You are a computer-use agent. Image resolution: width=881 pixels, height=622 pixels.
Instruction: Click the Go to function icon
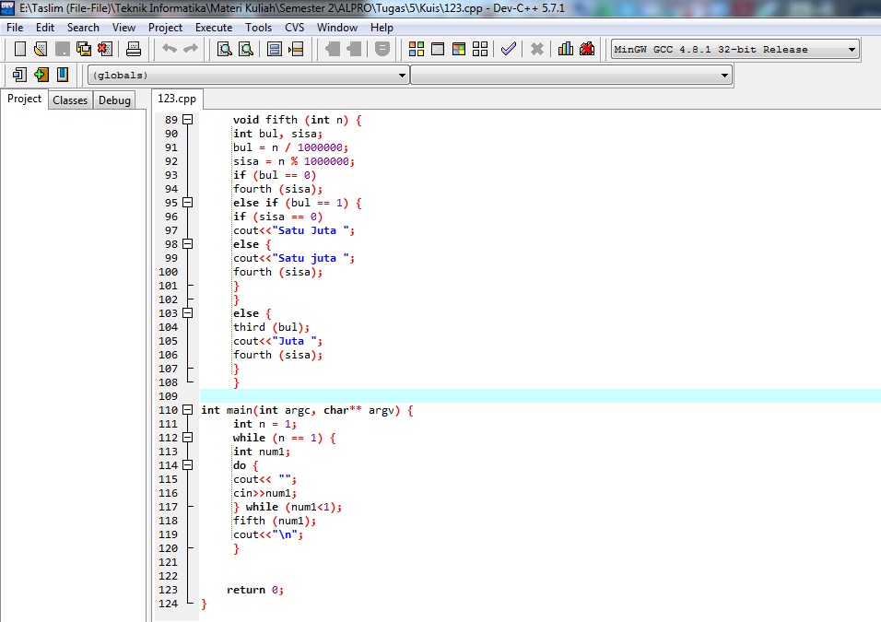coord(275,49)
